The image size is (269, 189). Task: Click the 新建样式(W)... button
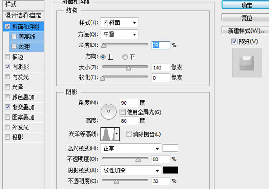247,31
